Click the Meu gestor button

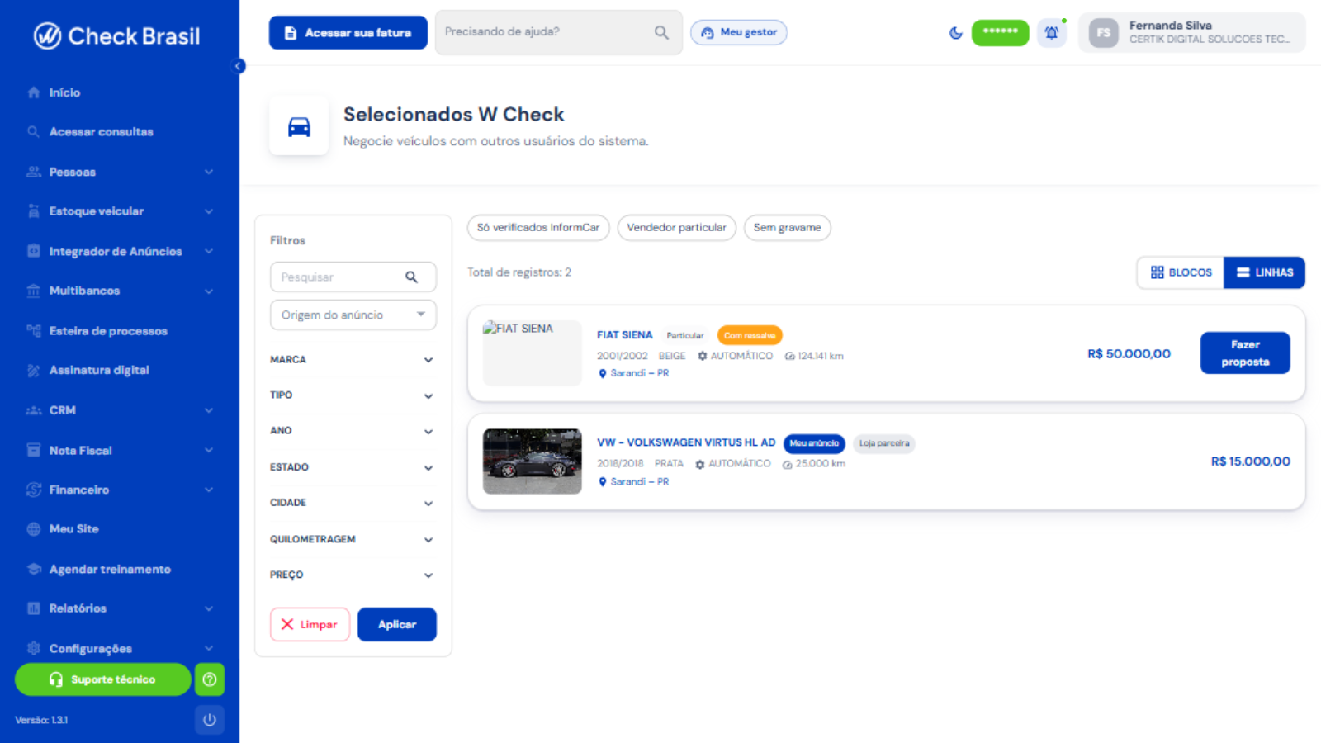pyautogui.click(x=739, y=32)
